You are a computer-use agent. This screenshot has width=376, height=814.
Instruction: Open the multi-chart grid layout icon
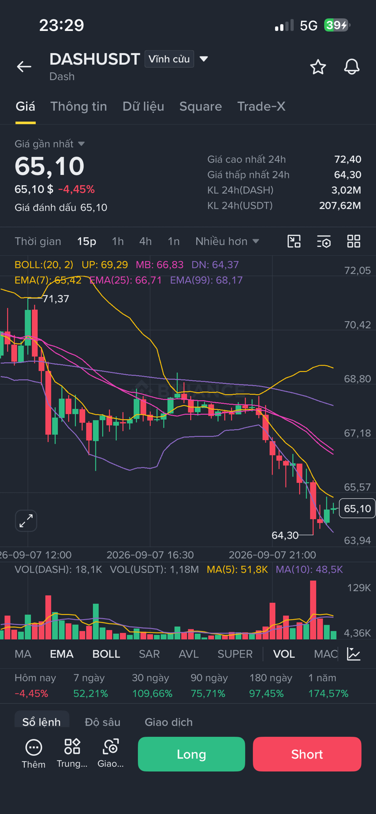click(354, 241)
